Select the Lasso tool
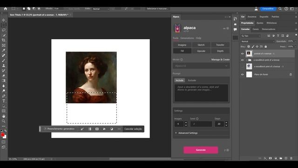The image size is (298, 168). pyautogui.click(x=4, y=30)
